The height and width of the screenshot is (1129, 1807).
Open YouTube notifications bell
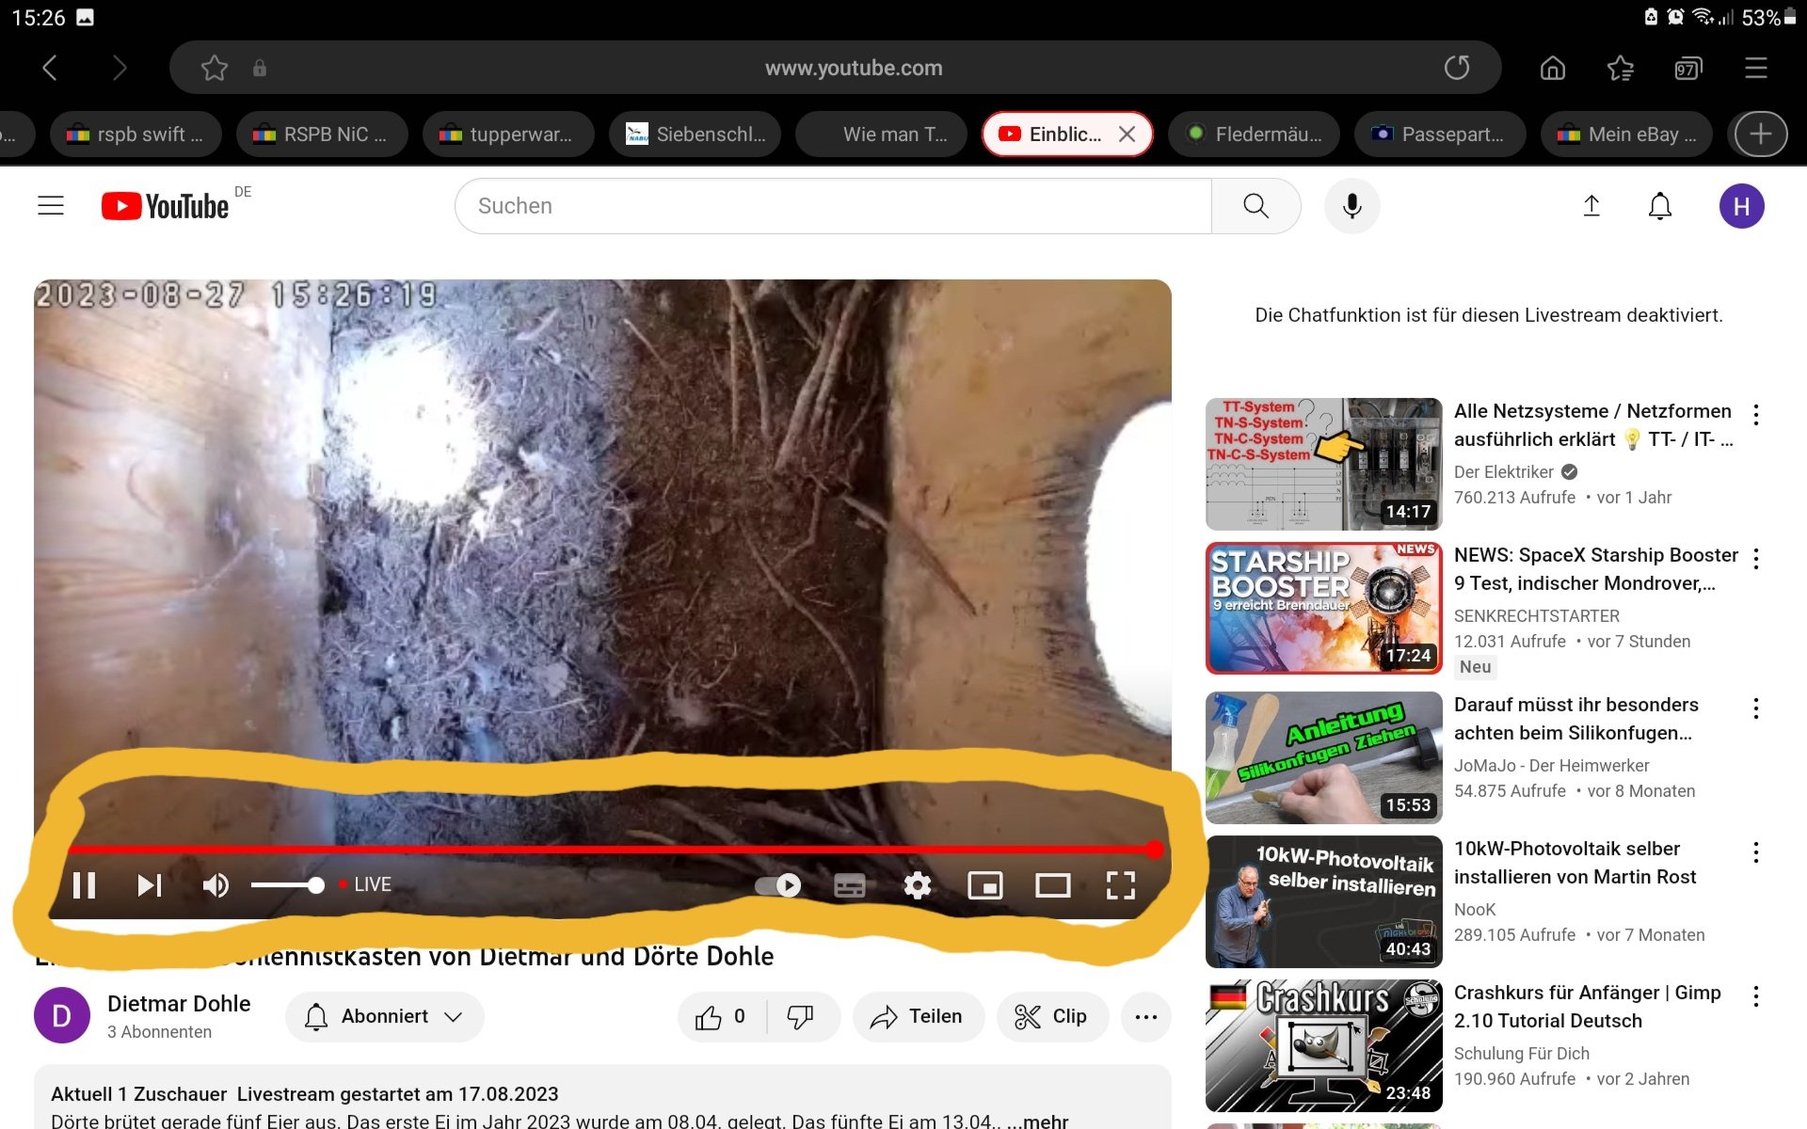click(1660, 206)
